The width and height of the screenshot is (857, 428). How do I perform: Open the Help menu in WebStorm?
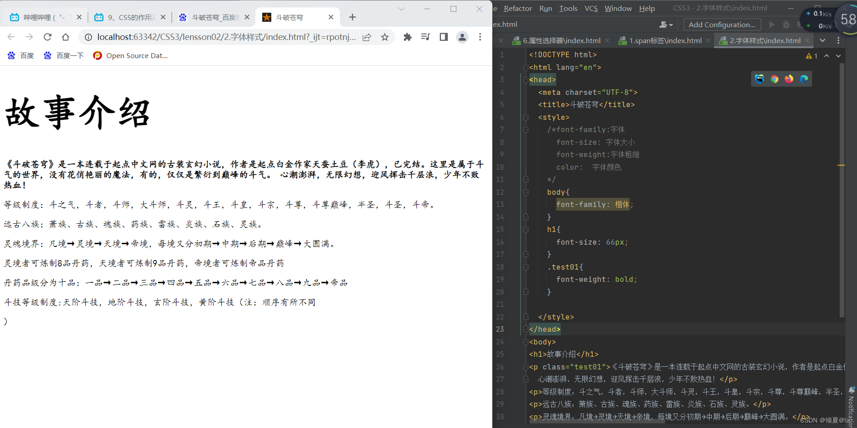[x=647, y=9]
